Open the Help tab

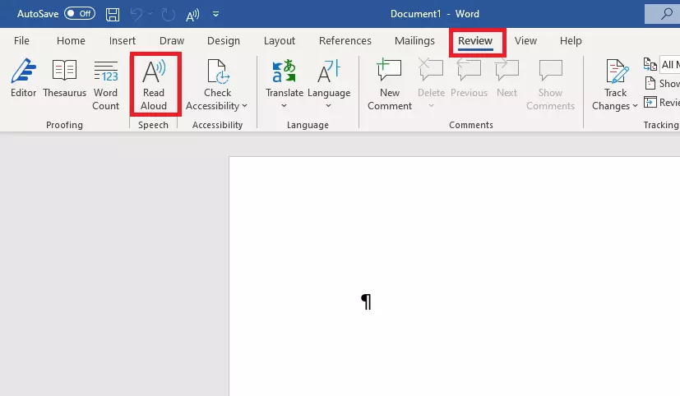[x=571, y=41]
